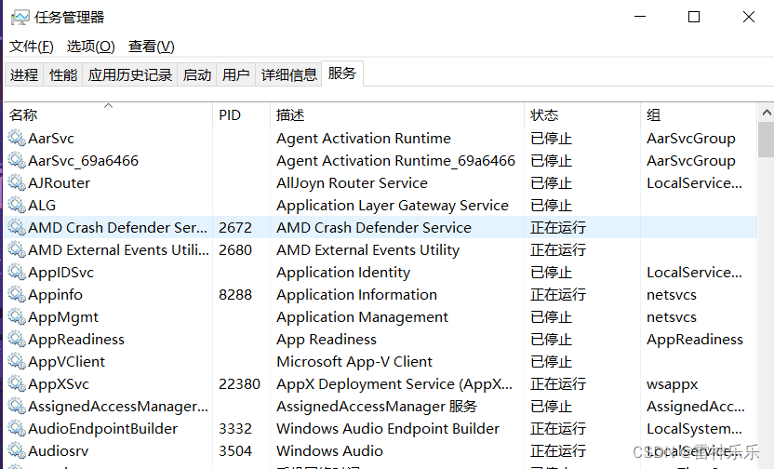Switch to the 进程 tab
The image size is (774, 469).
pos(24,74)
